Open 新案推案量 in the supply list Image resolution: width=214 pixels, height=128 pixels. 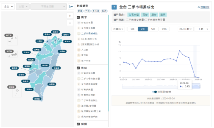[87, 90]
